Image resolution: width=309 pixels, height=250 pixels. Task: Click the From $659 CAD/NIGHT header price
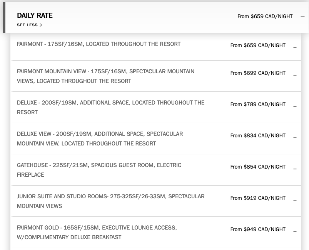pos(265,17)
